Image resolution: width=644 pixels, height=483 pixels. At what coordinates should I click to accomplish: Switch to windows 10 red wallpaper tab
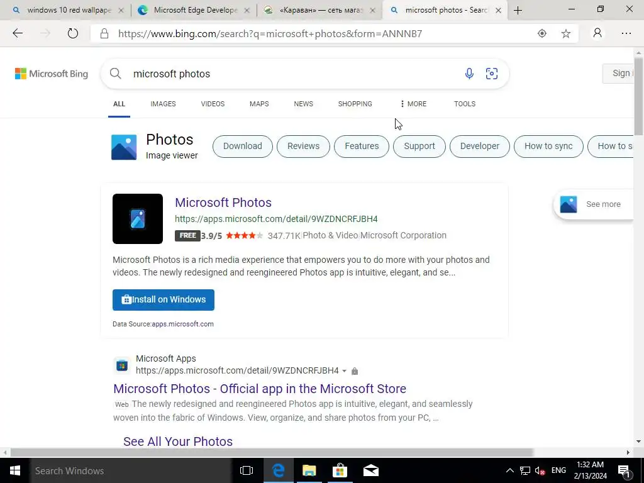pyautogui.click(x=69, y=10)
